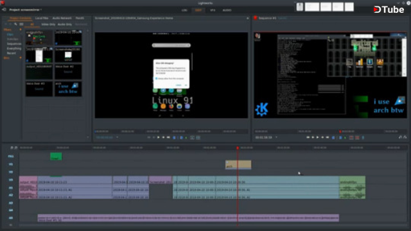Open the Project screenmirror dropdown
This screenshot has width=411, height=231.
click(26, 10)
